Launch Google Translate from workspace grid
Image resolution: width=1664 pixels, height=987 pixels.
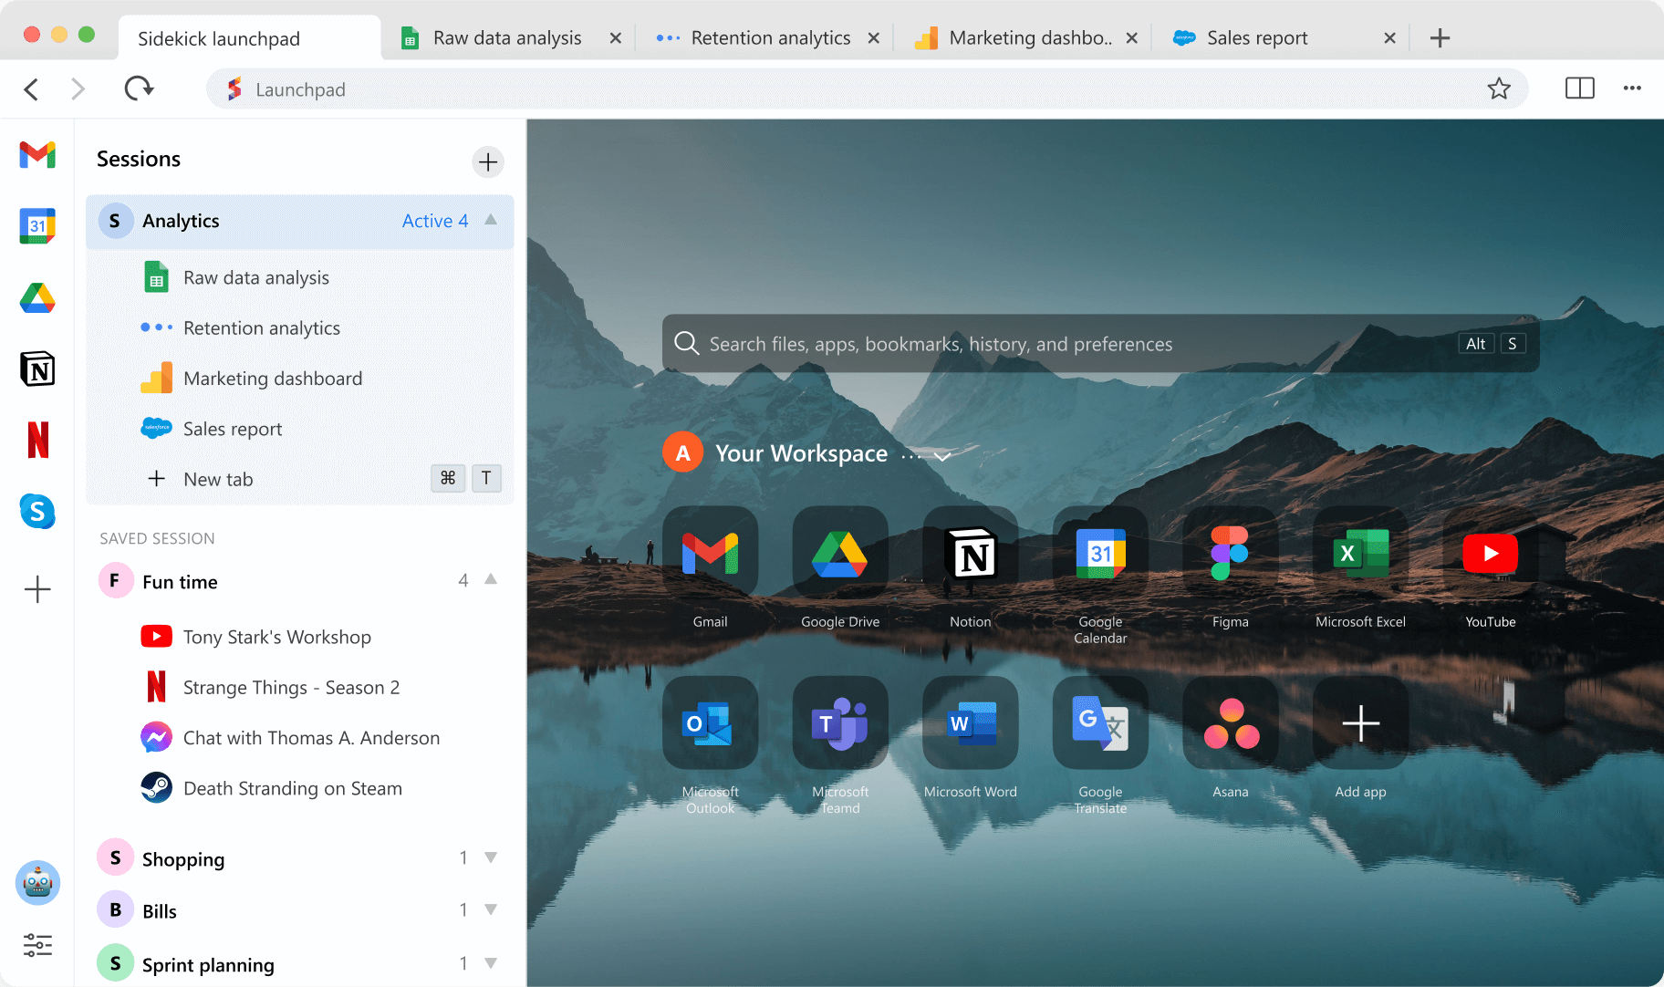click(x=1100, y=723)
